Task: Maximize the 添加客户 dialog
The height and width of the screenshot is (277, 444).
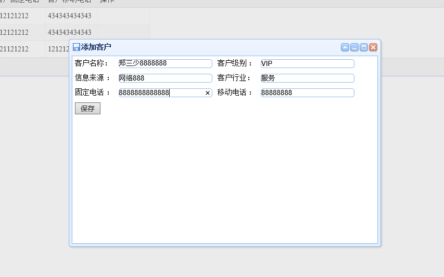Action: click(364, 47)
